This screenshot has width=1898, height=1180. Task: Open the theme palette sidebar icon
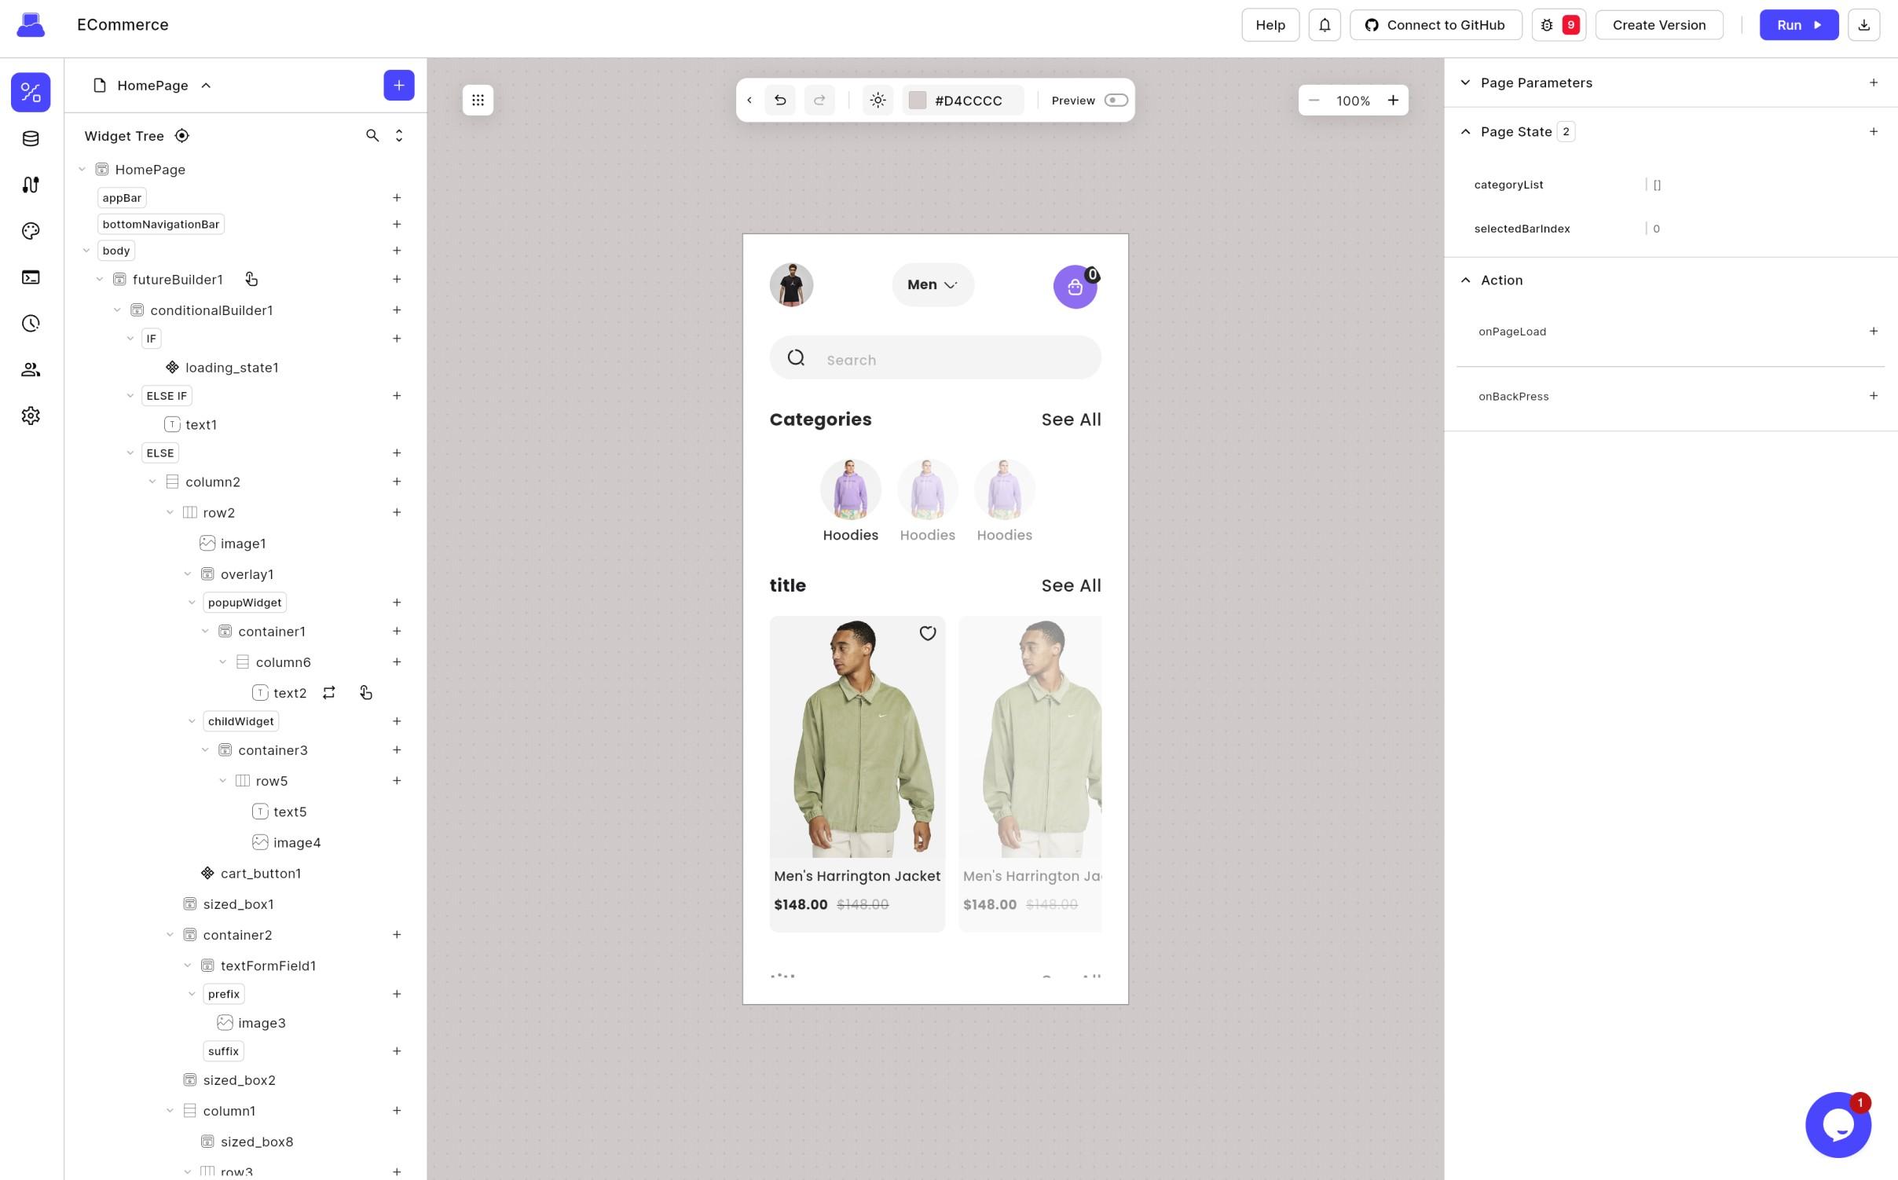pyautogui.click(x=31, y=231)
